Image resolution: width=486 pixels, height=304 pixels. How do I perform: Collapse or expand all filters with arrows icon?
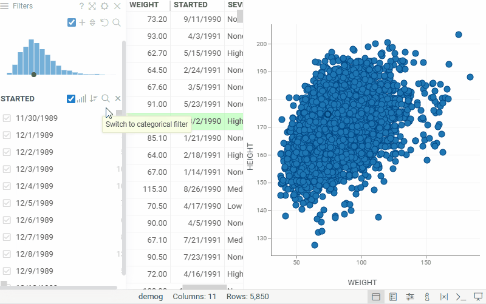pos(92,22)
